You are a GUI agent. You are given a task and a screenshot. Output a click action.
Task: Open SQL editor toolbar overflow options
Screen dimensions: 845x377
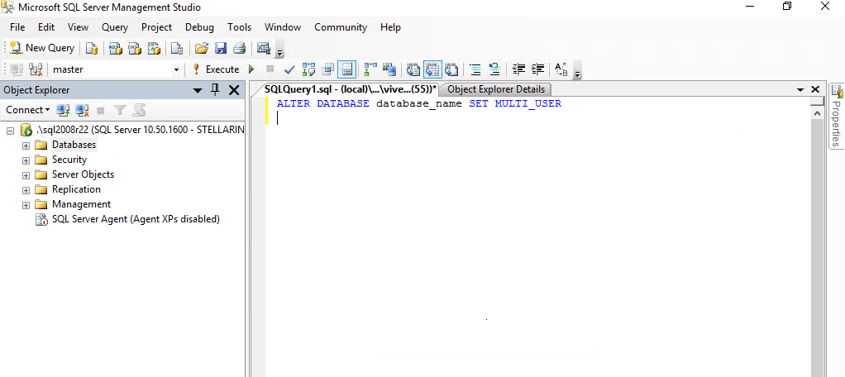pyautogui.click(x=577, y=74)
